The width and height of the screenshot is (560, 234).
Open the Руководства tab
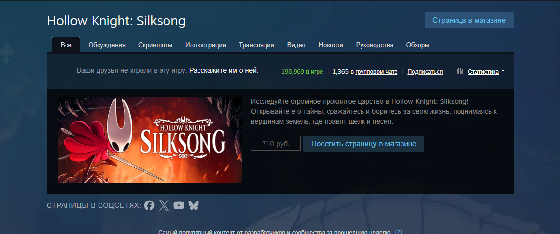click(x=375, y=45)
